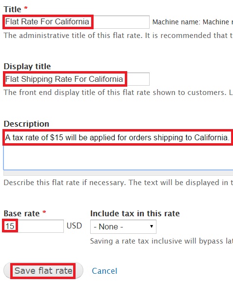This screenshot has height=283, width=233.
Task: Click the Include tax in this rate label
Action: (135, 213)
